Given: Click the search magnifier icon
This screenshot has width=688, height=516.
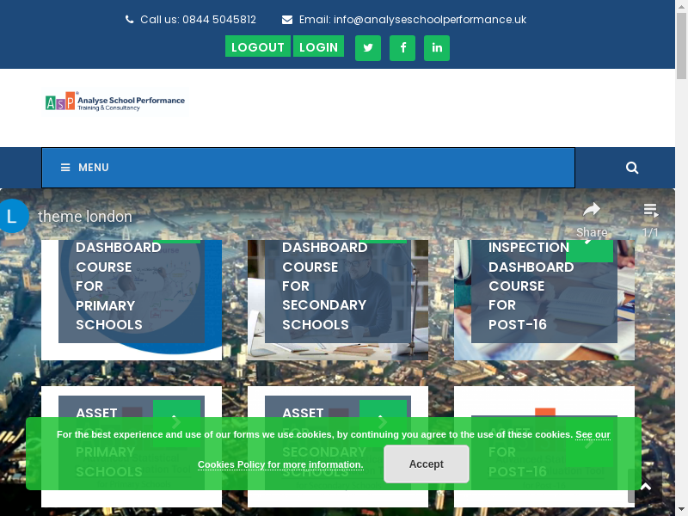Looking at the screenshot, I should (x=632, y=168).
